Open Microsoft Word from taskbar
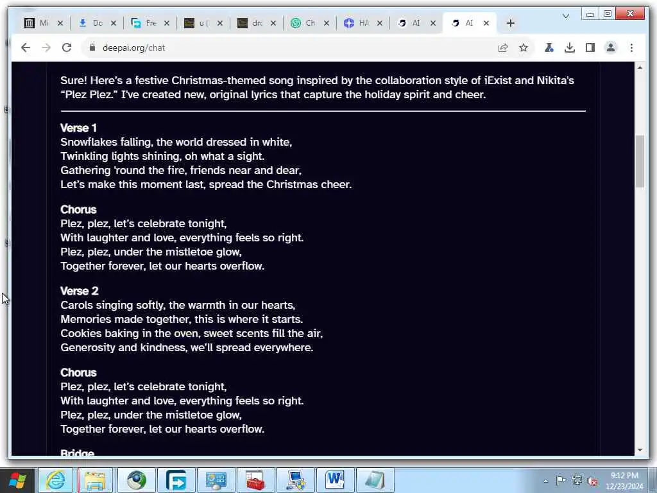657x493 pixels. pos(335,480)
